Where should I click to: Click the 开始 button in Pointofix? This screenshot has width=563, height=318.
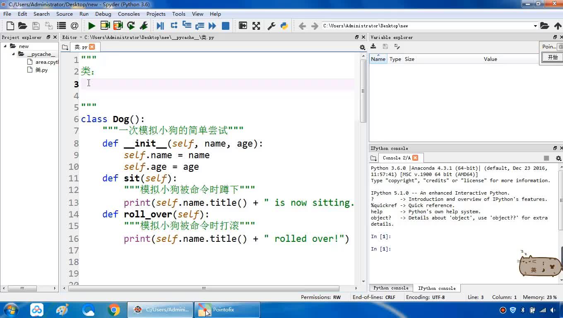click(x=553, y=58)
